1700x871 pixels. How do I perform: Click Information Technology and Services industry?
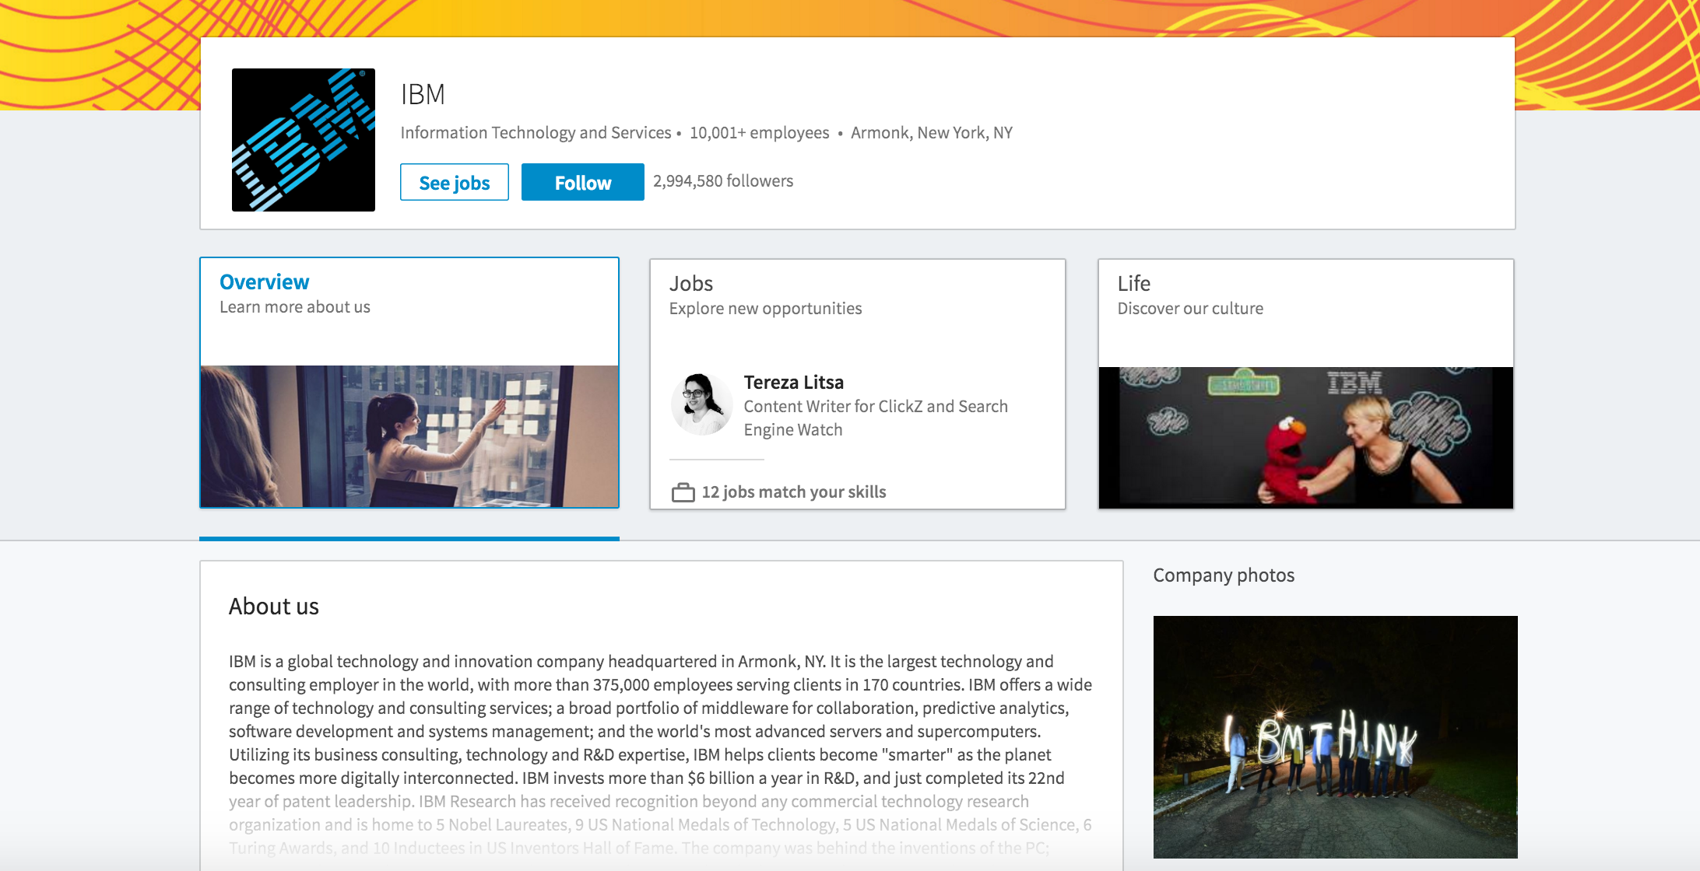click(536, 133)
